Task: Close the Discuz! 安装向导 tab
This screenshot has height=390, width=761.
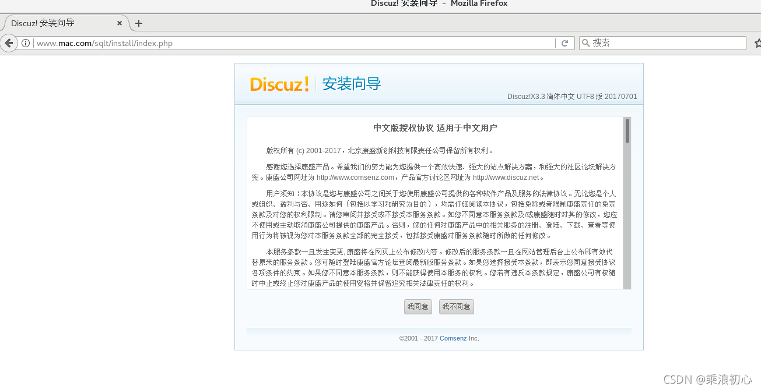Action: click(x=120, y=23)
